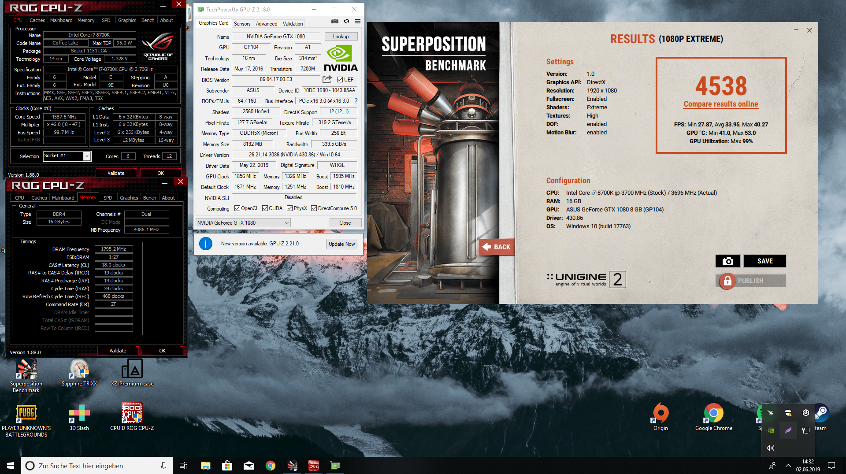This screenshot has height=474, width=846.
Task: Click Close button in GPU-Z
Action: tap(345, 223)
